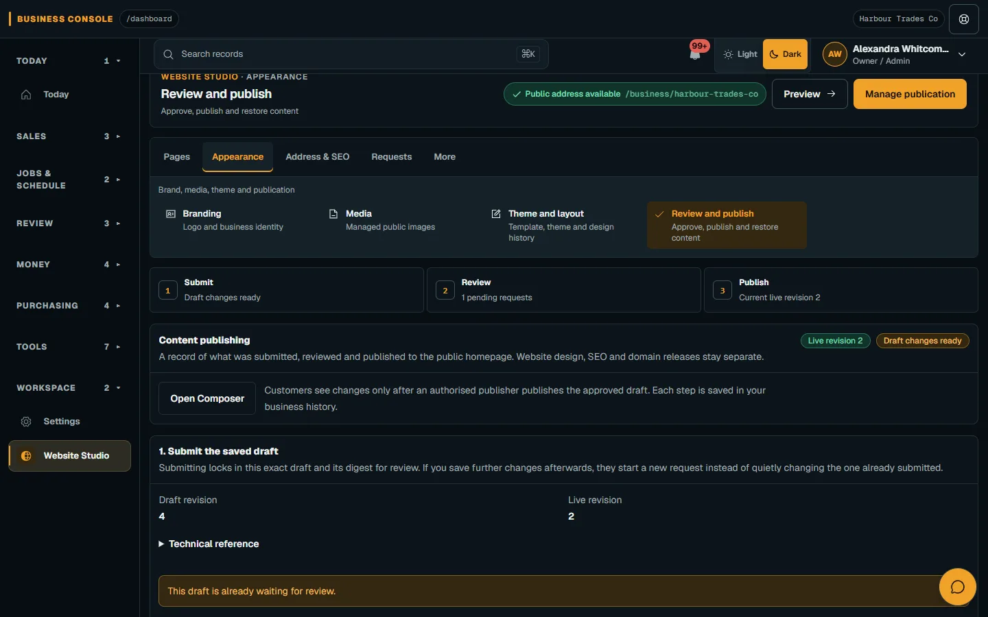
Task: Click the Harbour Trades Co workspace pill
Action: [x=899, y=19]
